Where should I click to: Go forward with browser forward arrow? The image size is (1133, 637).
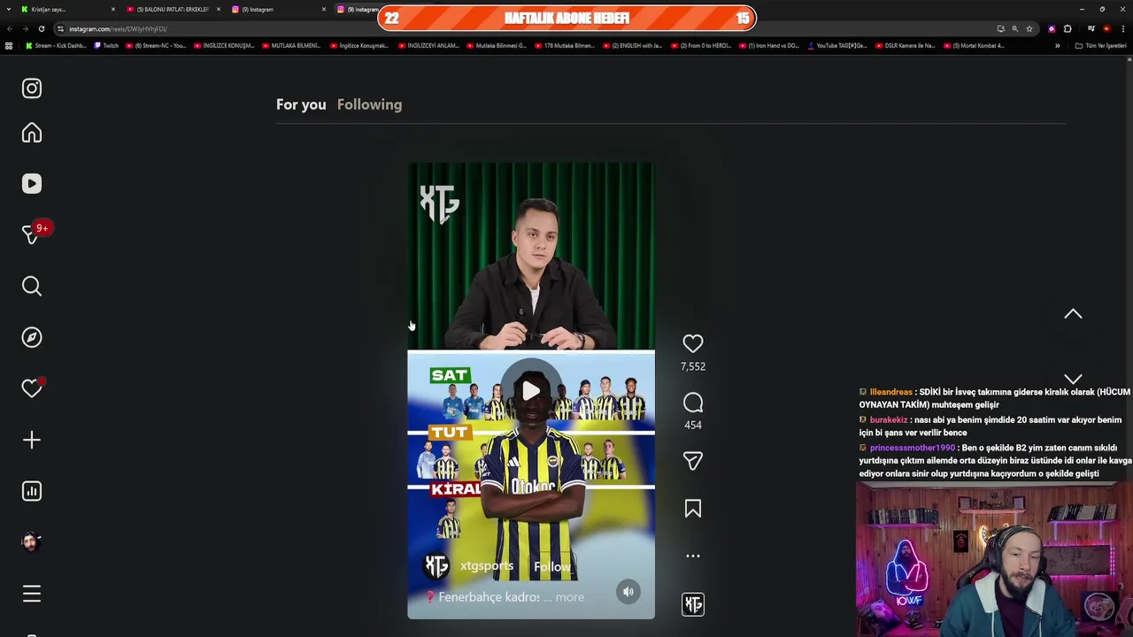[25, 29]
